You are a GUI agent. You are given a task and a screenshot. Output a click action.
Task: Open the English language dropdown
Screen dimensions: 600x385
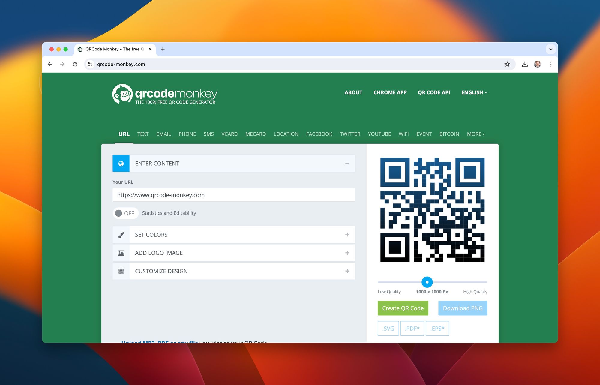click(x=474, y=92)
